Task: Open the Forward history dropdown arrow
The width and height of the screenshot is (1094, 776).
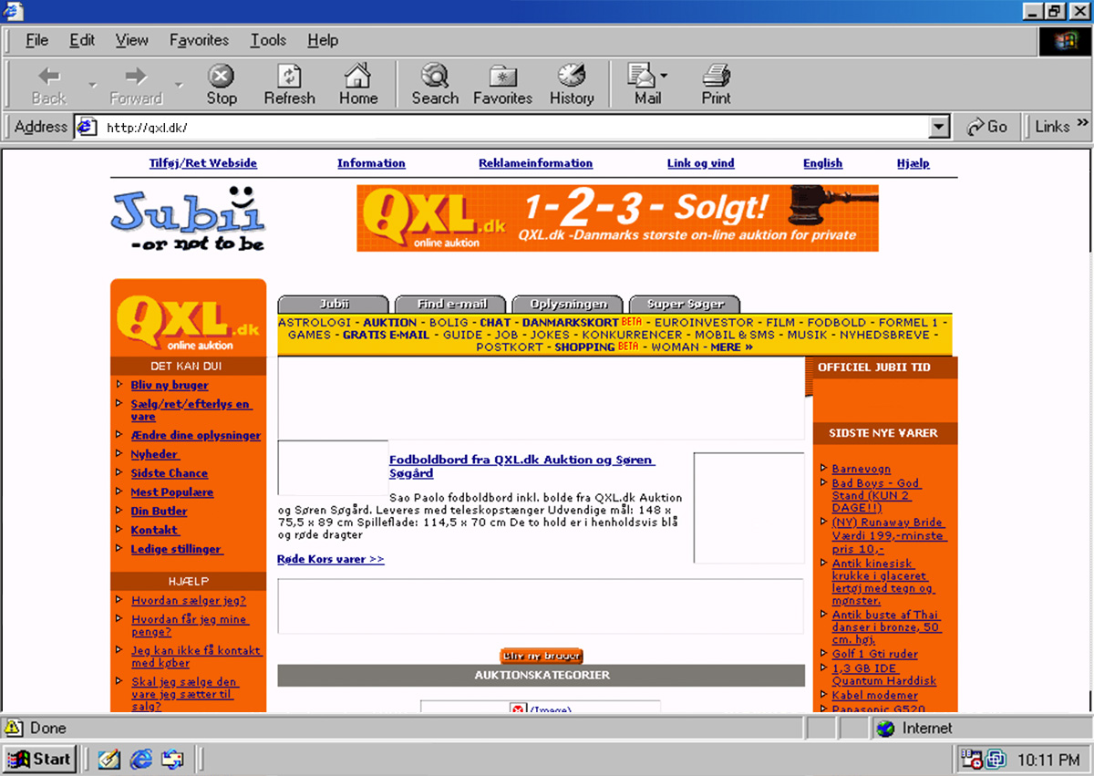Action: [179, 86]
